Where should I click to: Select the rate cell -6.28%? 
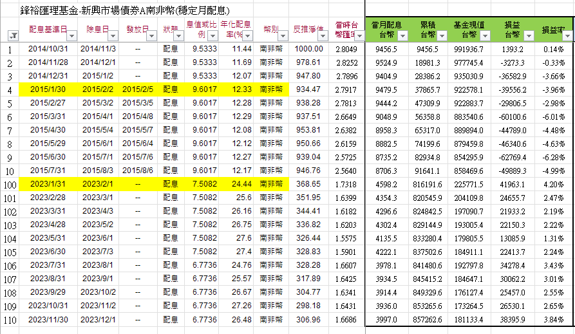pos(554,158)
